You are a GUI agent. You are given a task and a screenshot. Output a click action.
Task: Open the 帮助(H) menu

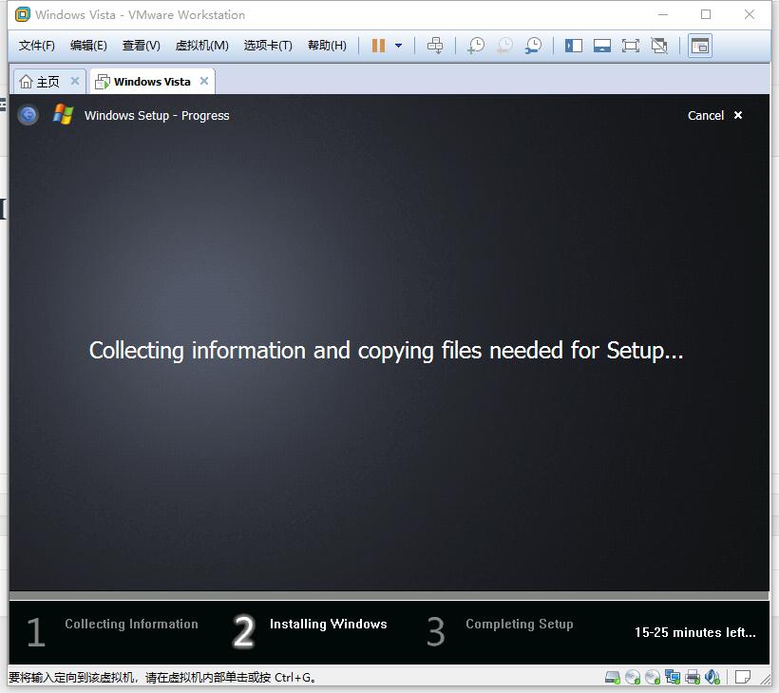[327, 46]
